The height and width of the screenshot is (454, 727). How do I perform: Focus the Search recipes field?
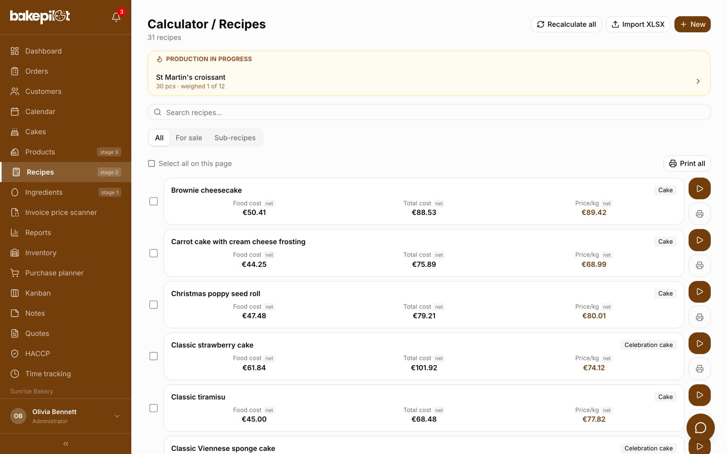point(429,112)
